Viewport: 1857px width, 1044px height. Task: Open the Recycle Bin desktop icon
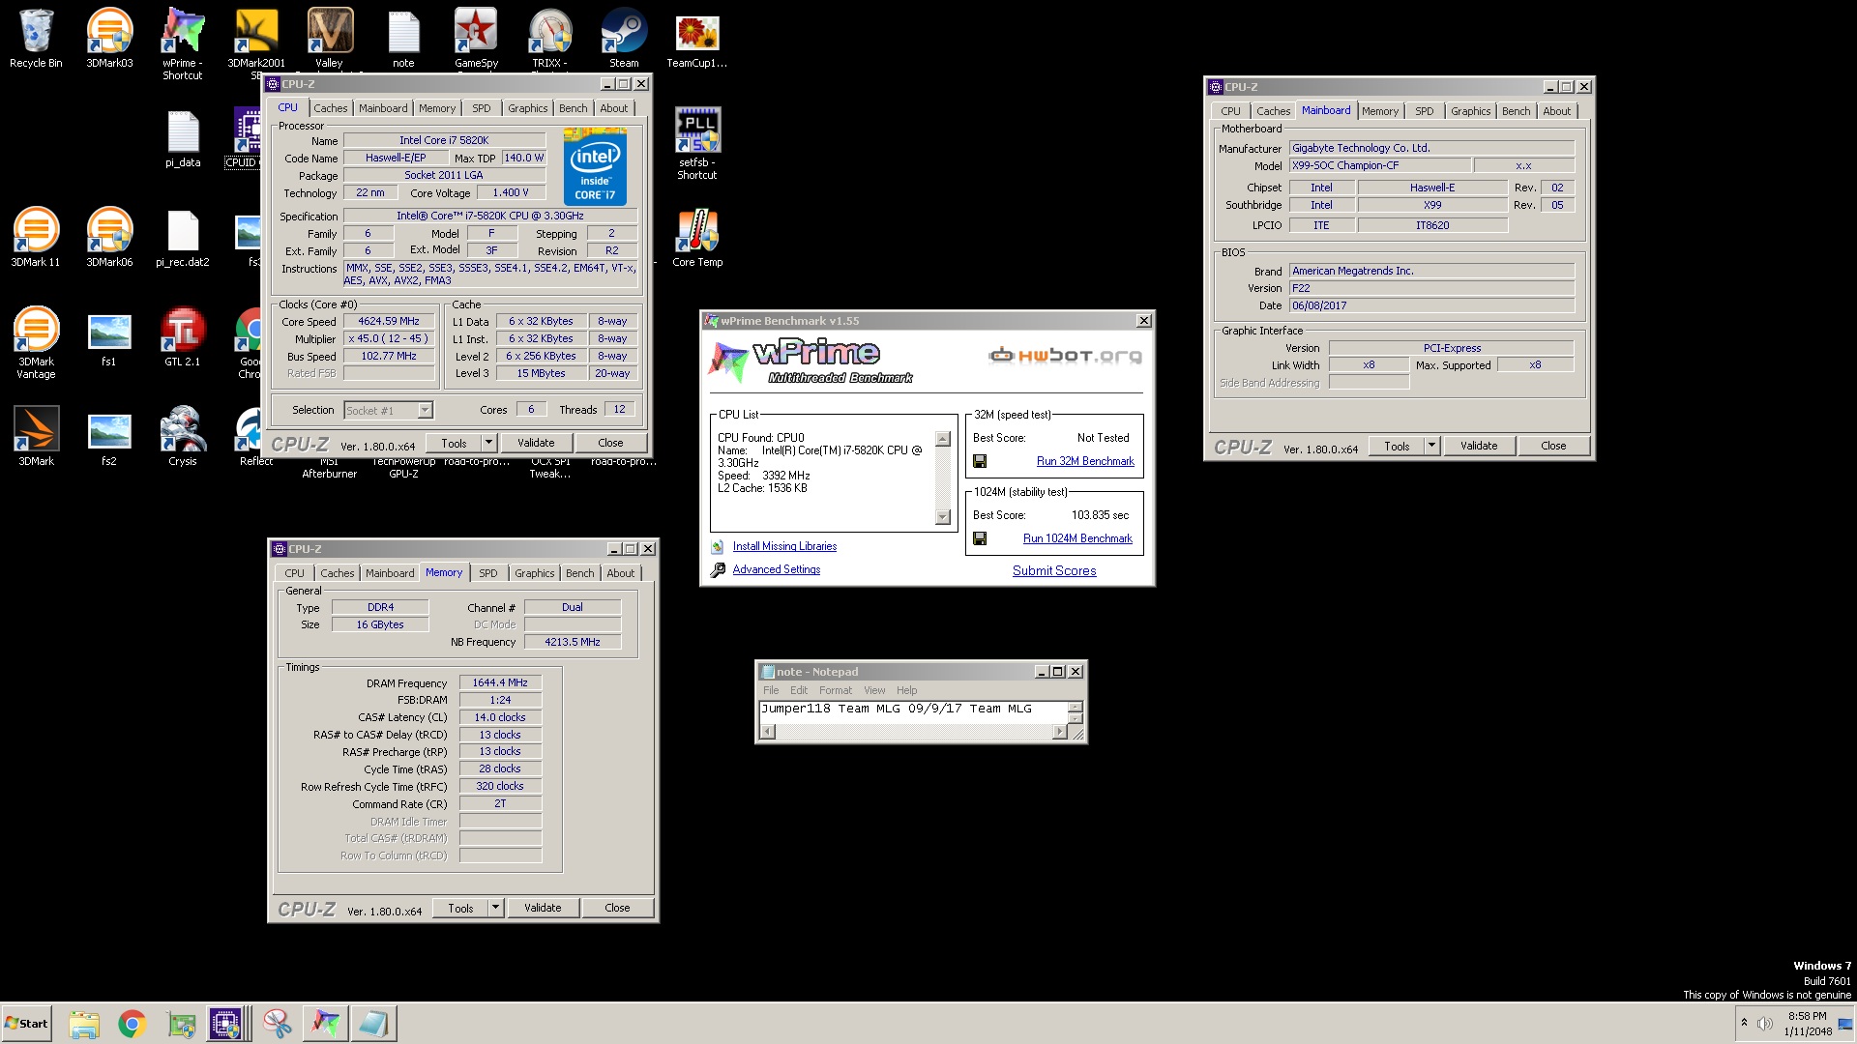36,39
